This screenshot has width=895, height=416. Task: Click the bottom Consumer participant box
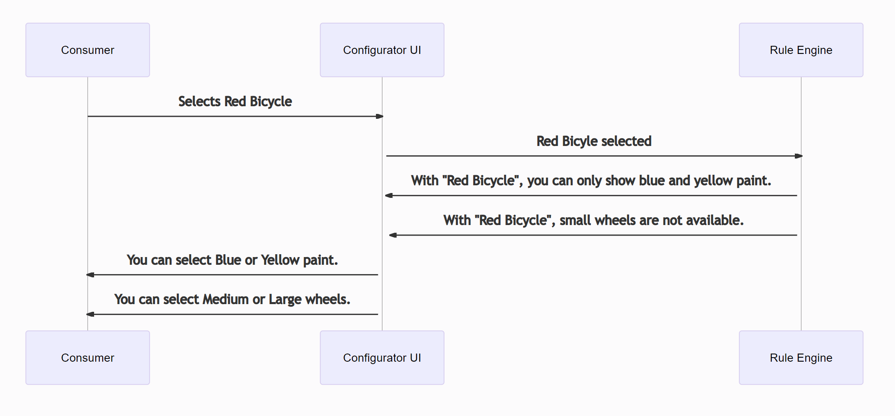click(88, 358)
